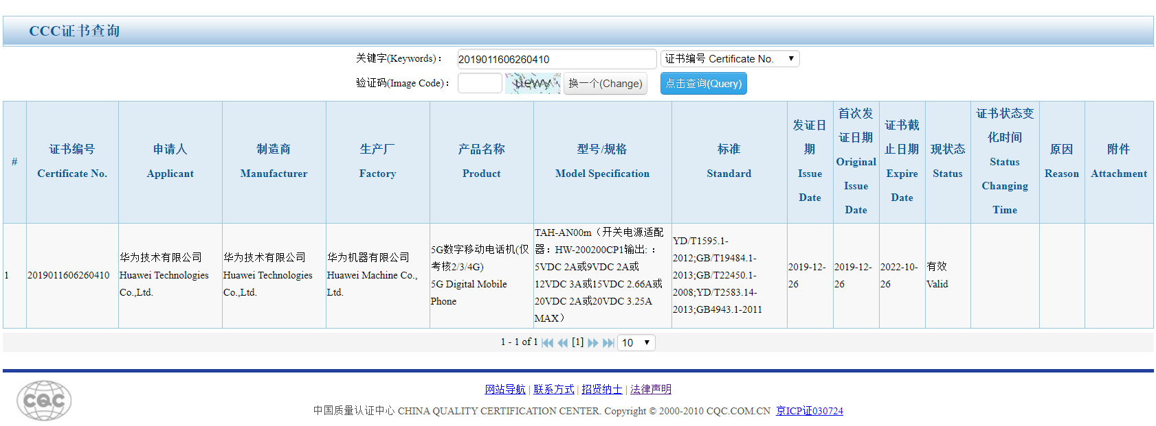Click the CQC logo in footer

(x=44, y=401)
